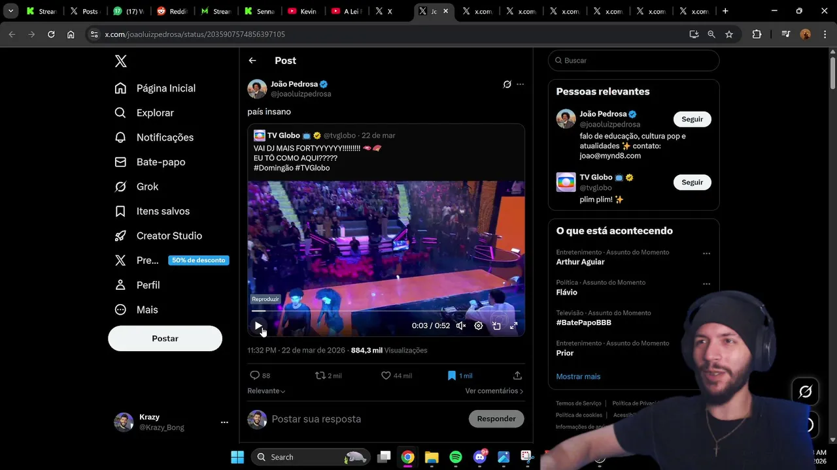This screenshot has height=470, width=837.
Task: Open Chrome media control icon
Action: pos(785,35)
